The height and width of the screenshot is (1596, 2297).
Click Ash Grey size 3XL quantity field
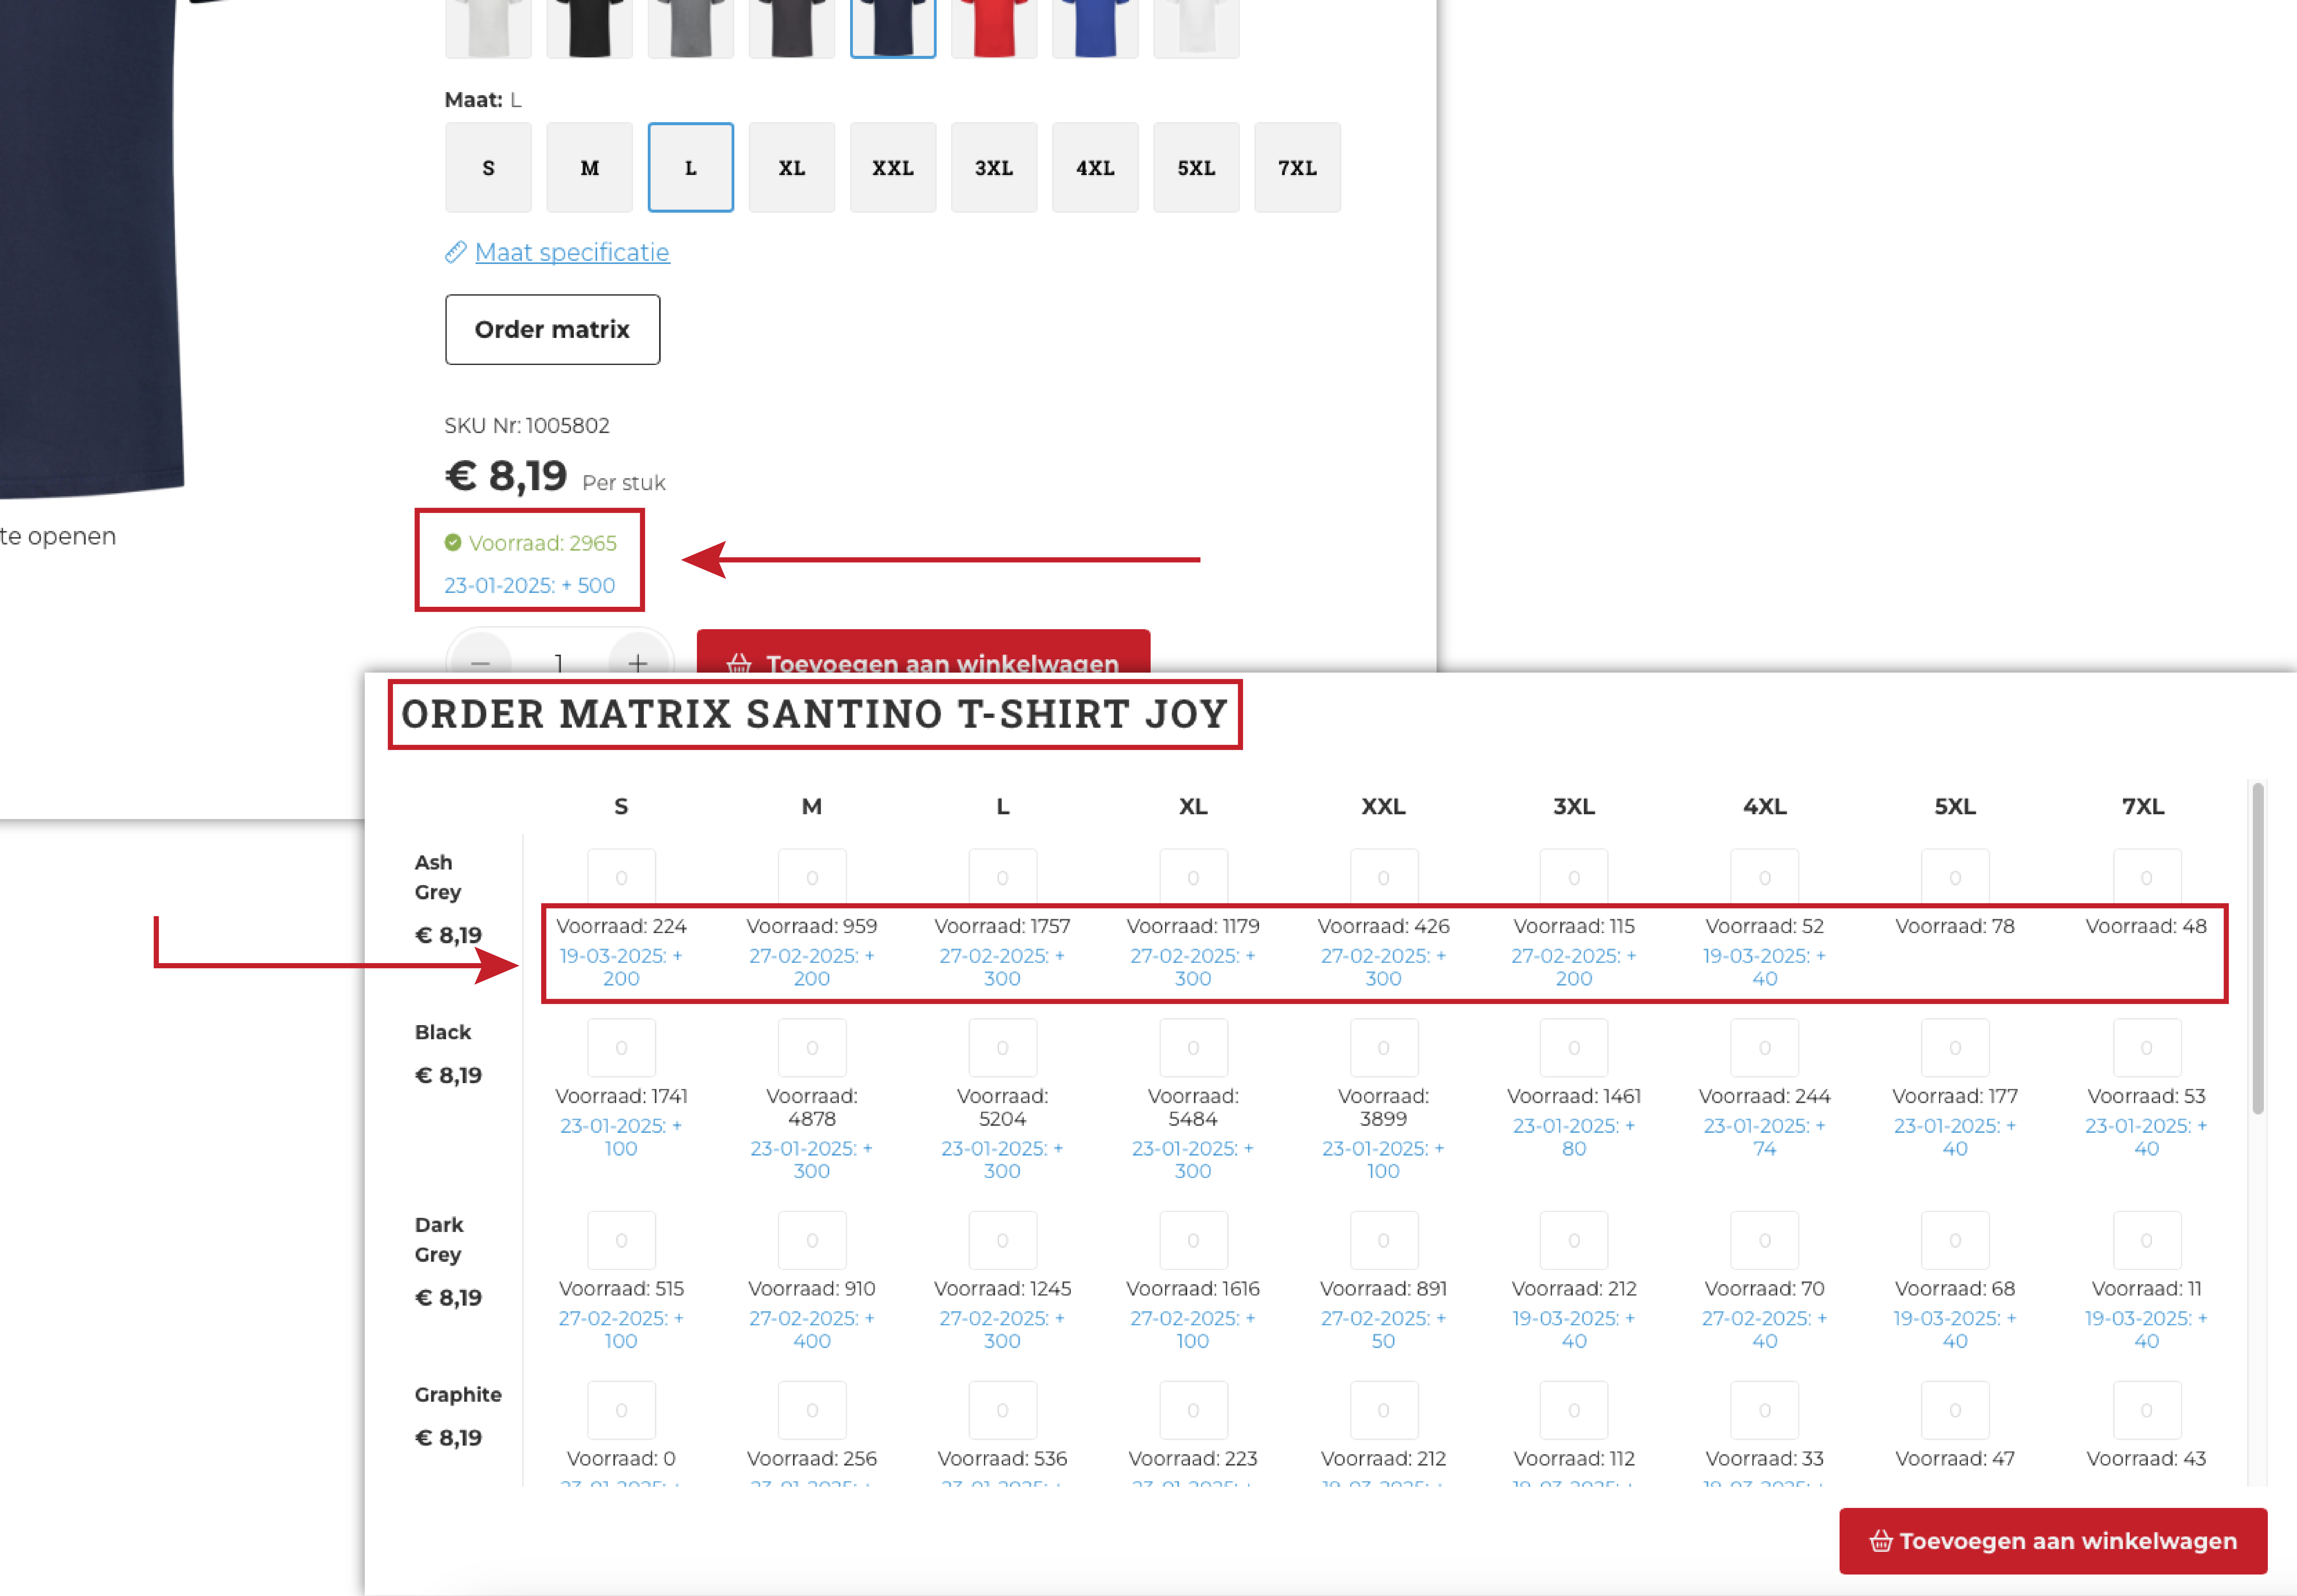pos(1574,877)
